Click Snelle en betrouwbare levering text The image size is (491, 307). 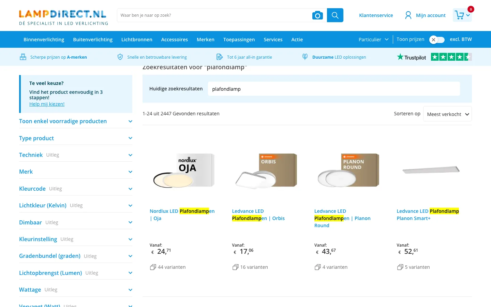(157, 57)
